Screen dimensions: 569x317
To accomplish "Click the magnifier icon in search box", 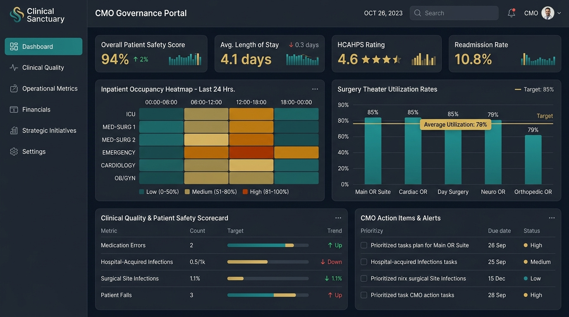I will 418,13.
